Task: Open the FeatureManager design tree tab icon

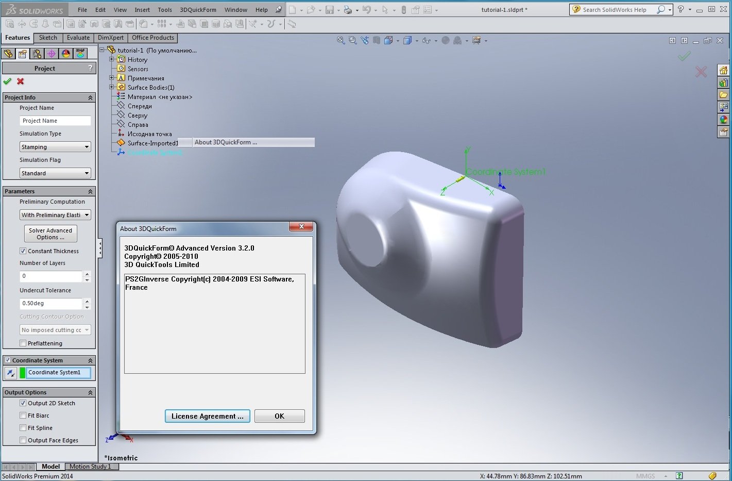Action: 9,54
